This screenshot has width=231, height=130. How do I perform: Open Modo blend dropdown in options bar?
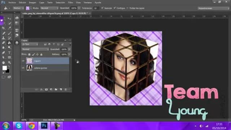(49, 8)
